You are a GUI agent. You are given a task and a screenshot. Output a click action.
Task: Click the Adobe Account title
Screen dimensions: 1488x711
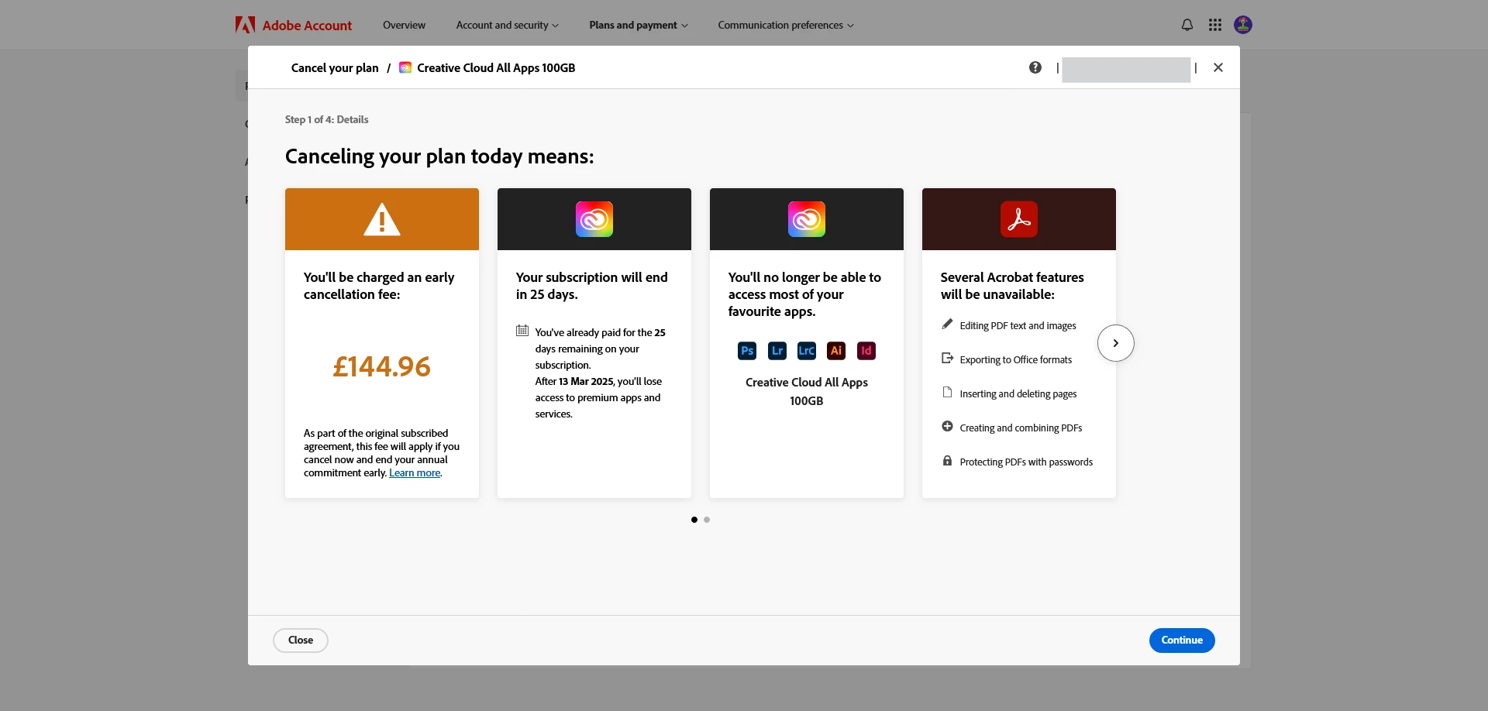point(307,26)
